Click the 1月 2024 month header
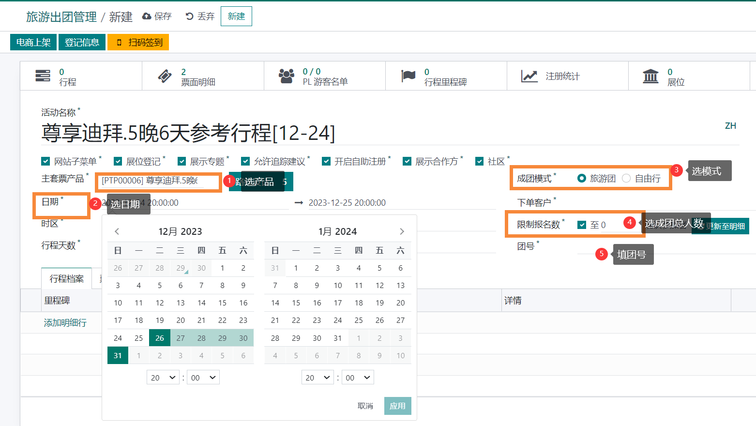The image size is (756, 426). 337,231
